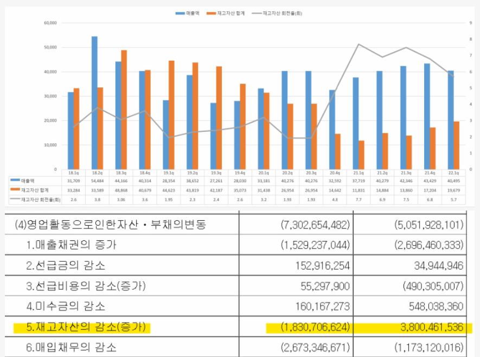Select the amount (1,529,237,044)

[x=315, y=245]
